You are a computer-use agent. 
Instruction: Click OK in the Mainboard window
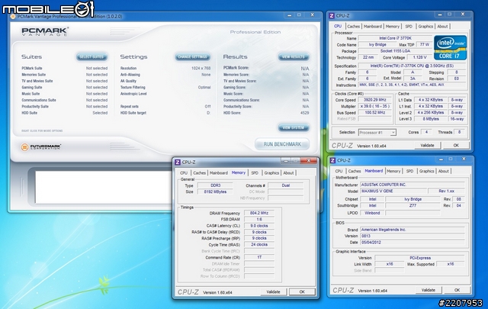457,290
